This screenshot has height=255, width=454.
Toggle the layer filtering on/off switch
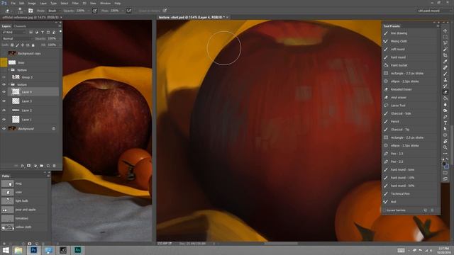click(60, 31)
